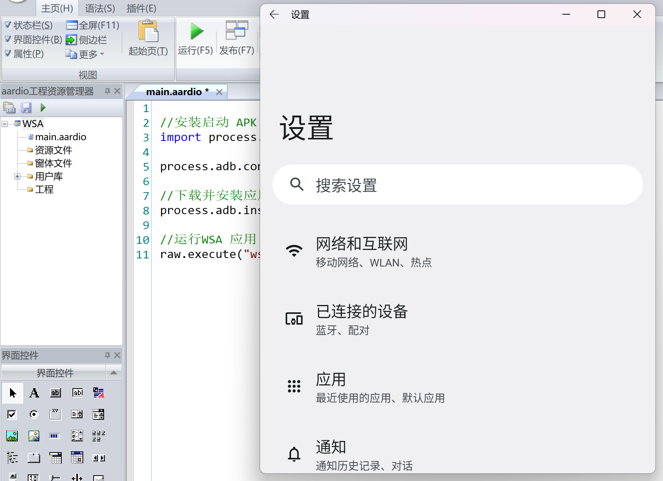Click the green Run (F5) icon
This screenshot has height=481, width=663.
point(197,32)
